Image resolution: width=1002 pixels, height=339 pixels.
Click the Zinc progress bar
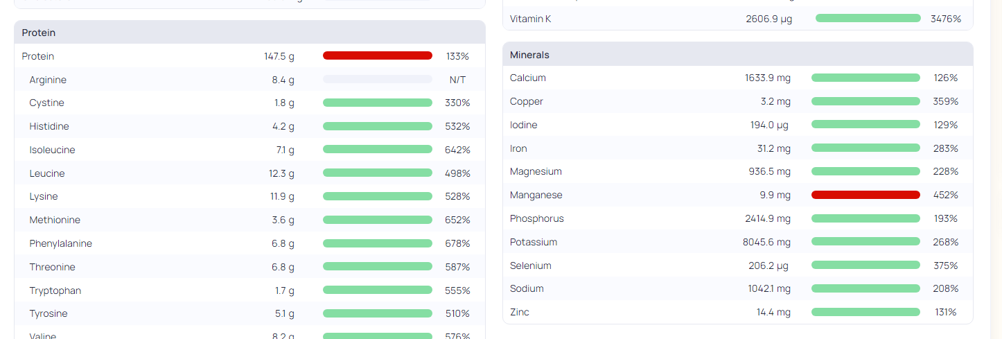(x=865, y=312)
